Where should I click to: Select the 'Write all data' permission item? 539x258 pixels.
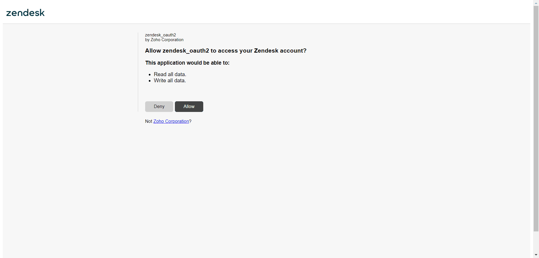click(x=170, y=81)
